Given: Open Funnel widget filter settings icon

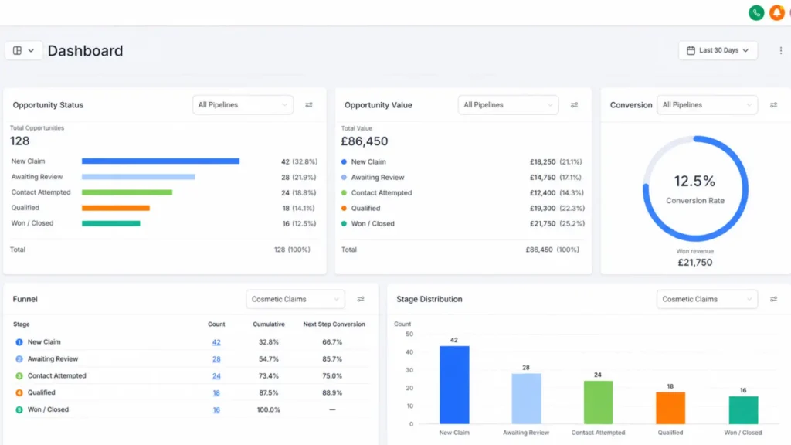Looking at the screenshot, I should click(361, 299).
